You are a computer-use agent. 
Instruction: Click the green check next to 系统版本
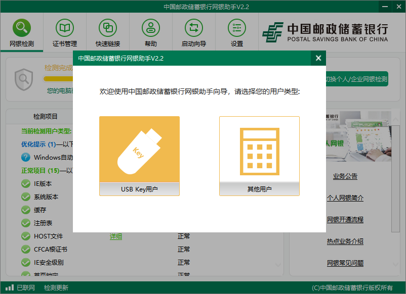coord(26,197)
